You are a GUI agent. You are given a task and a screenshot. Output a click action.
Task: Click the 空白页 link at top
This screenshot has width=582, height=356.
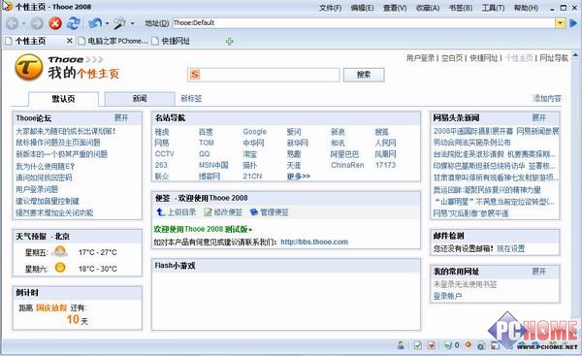click(452, 58)
